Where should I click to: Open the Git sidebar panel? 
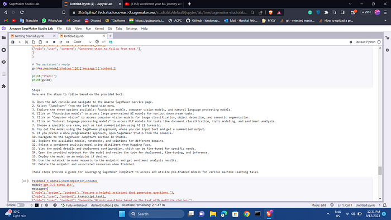click(x=3, y=62)
